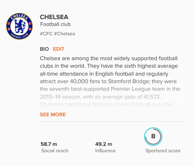Open the #Chelsea hashtag

click(64, 34)
